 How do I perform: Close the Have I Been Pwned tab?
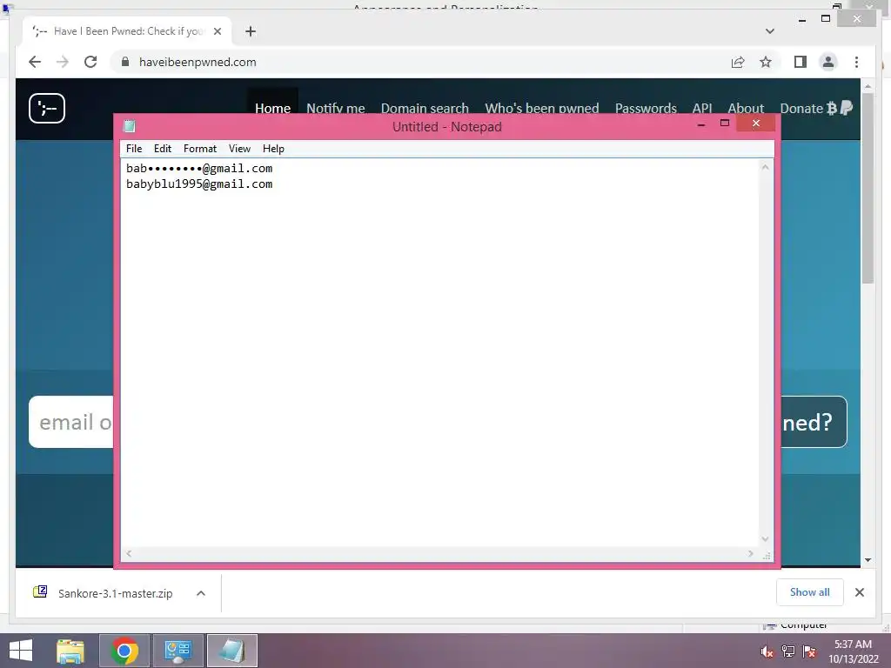coord(217,31)
